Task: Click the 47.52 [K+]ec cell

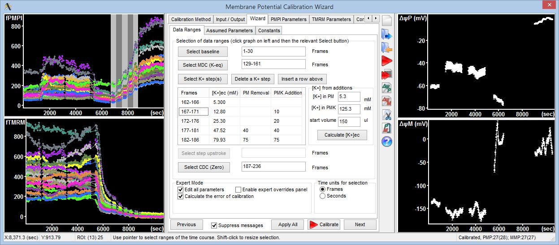Action: click(225, 130)
